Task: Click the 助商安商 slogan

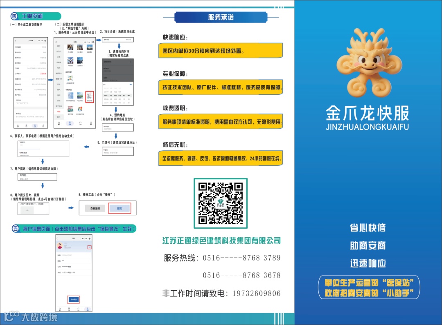Action: (368, 245)
